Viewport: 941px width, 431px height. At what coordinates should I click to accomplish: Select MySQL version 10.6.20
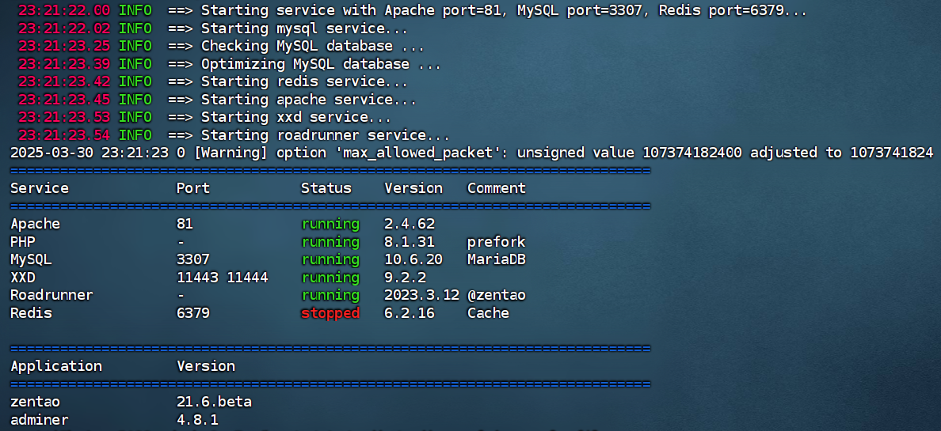coord(413,259)
